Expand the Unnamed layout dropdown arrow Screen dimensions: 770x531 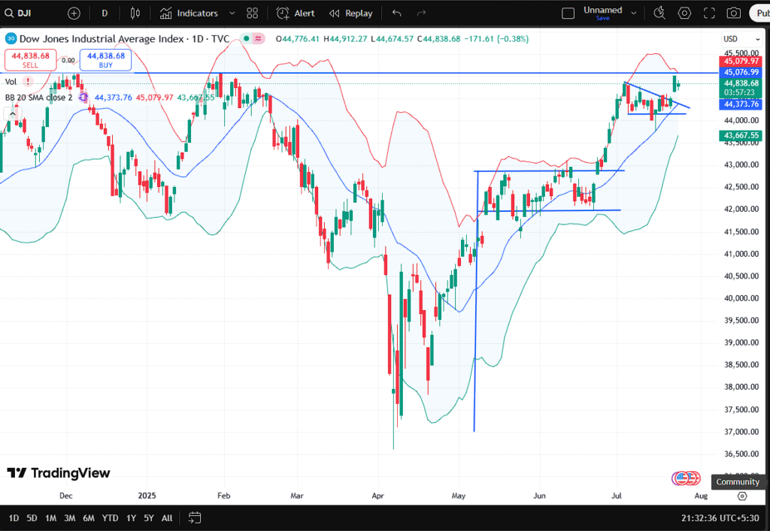pyautogui.click(x=633, y=14)
